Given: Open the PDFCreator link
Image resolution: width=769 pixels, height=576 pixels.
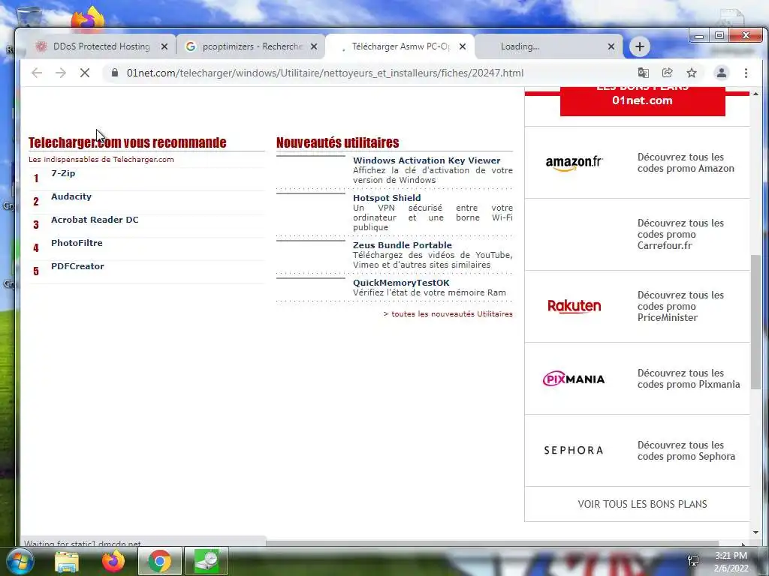Looking at the screenshot, I should pyautogui.click(x=77, y=266).
